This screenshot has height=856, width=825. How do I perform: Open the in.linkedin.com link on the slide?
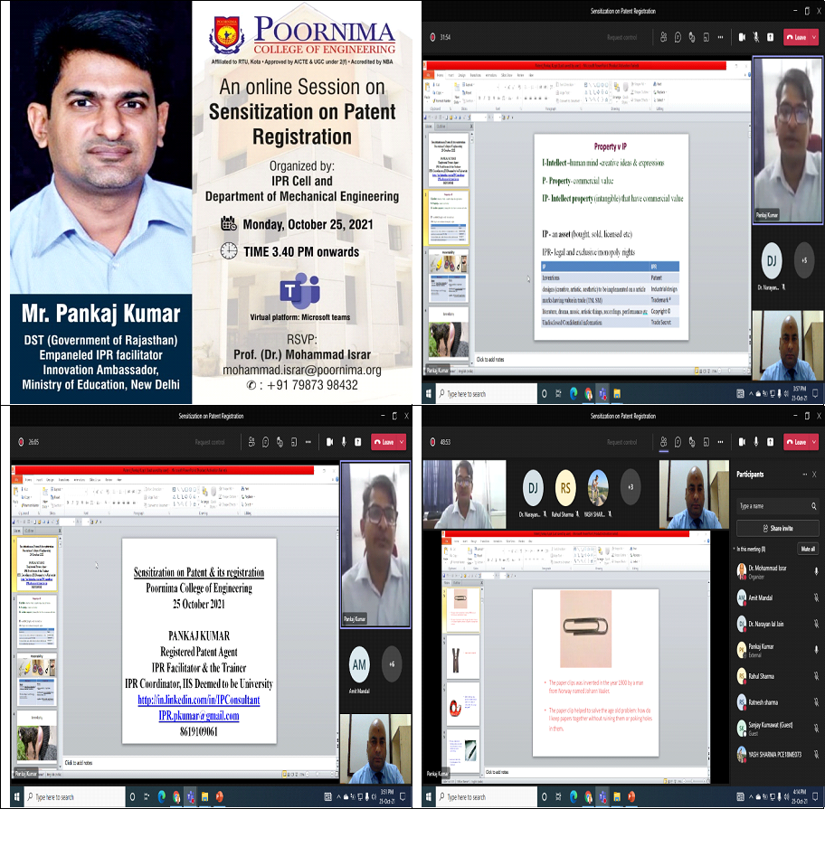[x=198, y=700]
